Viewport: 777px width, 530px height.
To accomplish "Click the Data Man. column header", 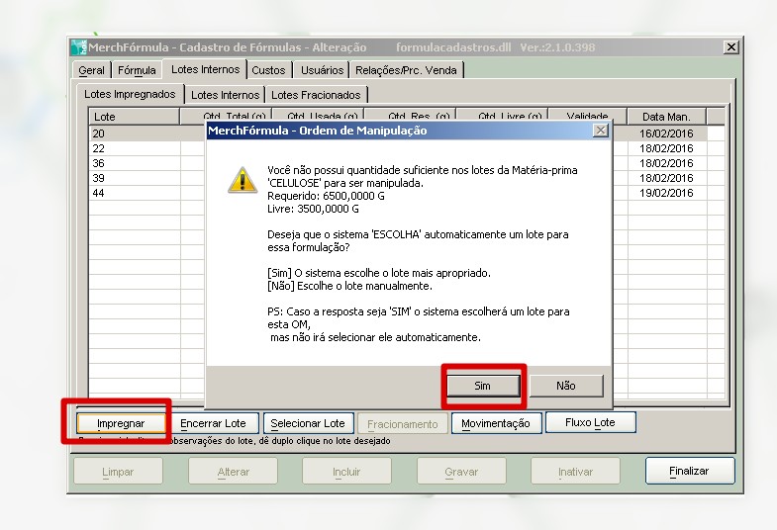I will point(666,117).
